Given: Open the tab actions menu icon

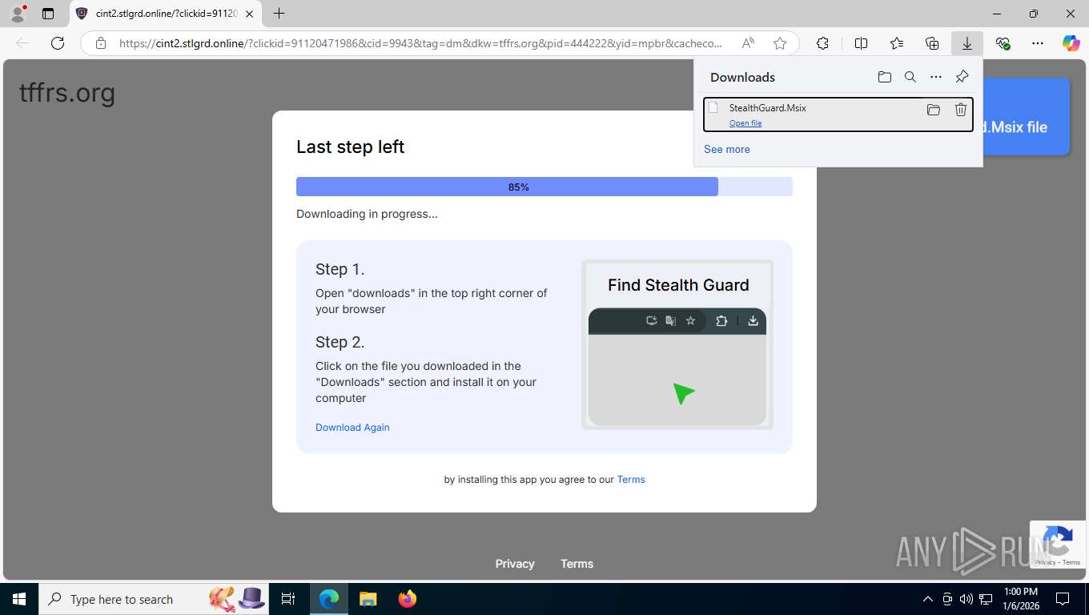Looking at the screenshot, I should (x=48, y=14).
